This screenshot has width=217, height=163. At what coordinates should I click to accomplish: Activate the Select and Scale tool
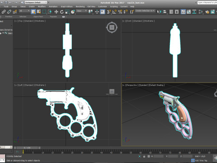[x=67, y=12]
